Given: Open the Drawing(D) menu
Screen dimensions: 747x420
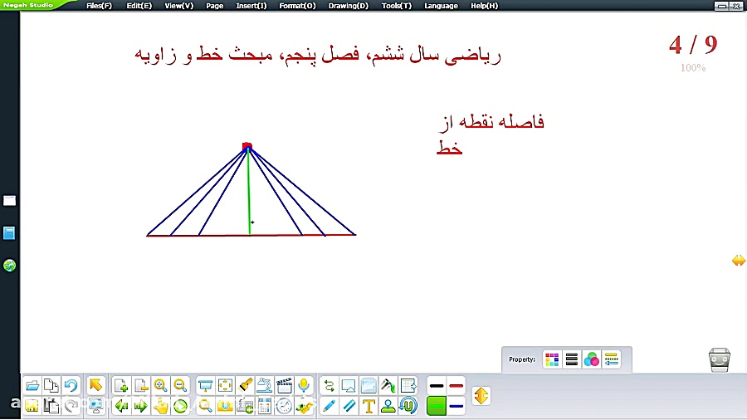Looking at the screenshot, I should click(x=349, y=6).
